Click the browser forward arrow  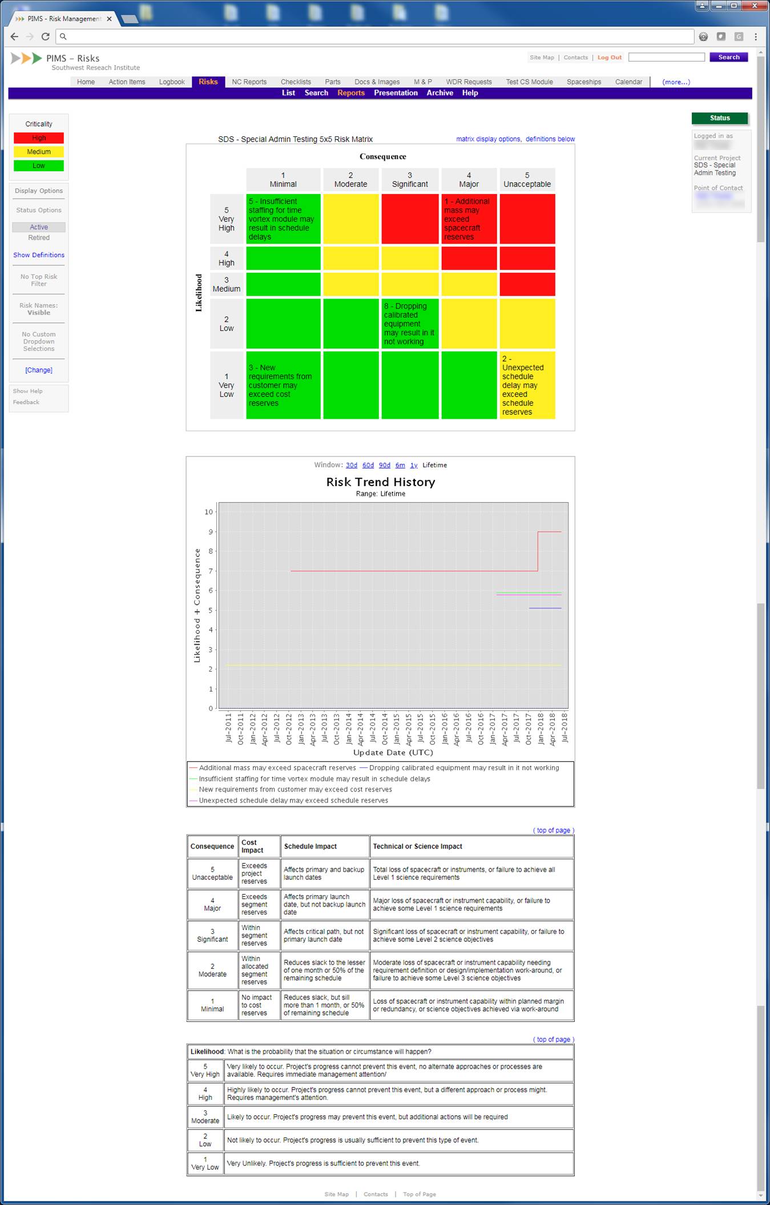[30, 37]
